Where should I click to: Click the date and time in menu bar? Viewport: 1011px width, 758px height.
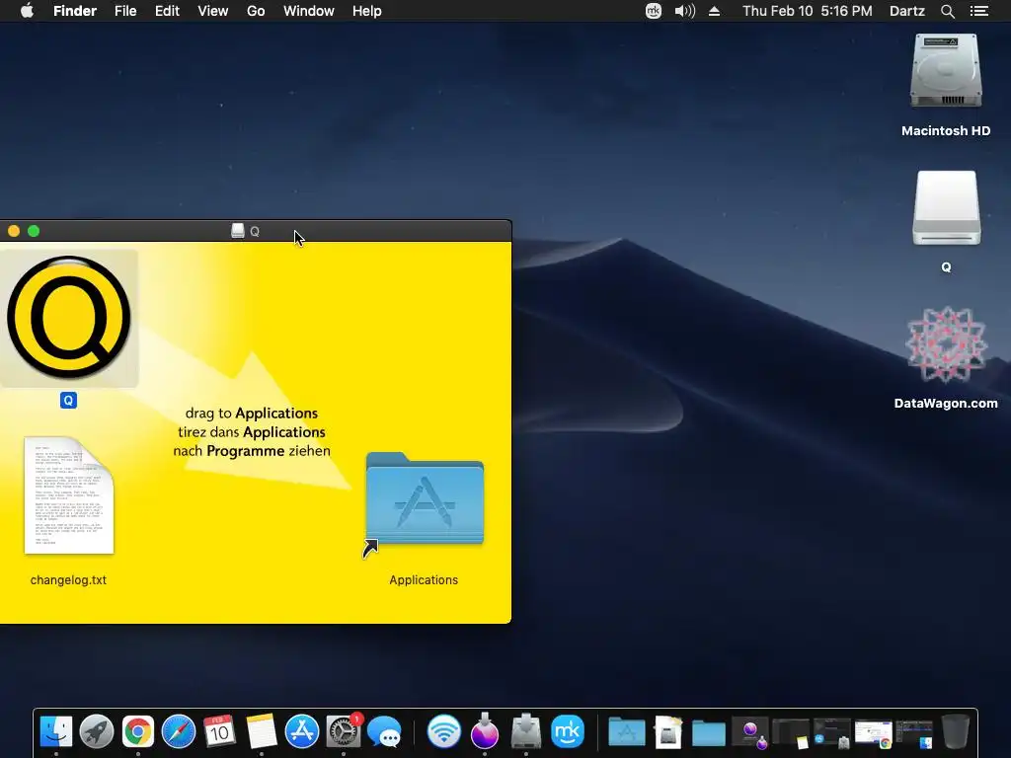pyautogui.click(x=808, y=11)
